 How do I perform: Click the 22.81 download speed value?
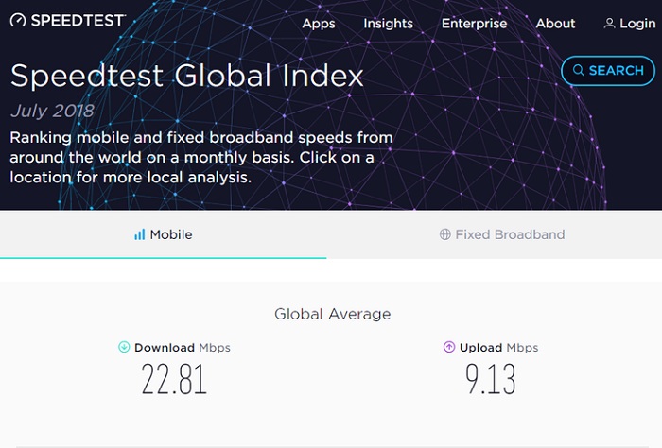174,379
